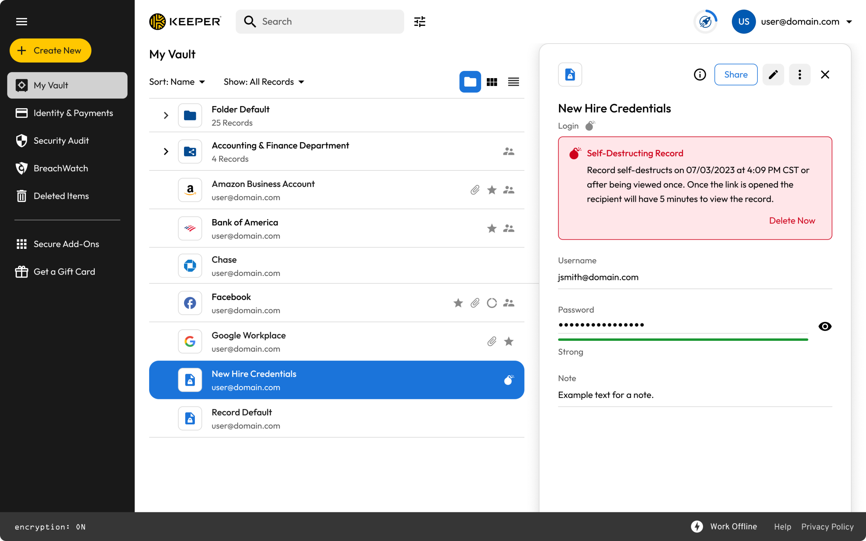
Task: Click the rocket quick start icon
Action: (x=705, y=21)
